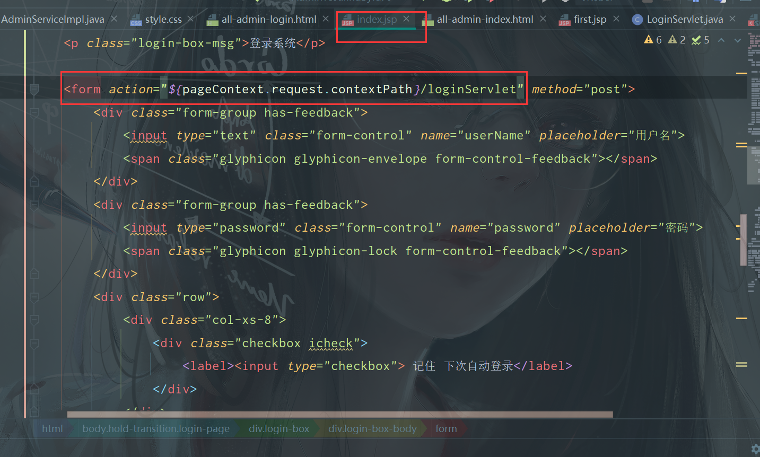Click the underlined 'icheck' word
The image size is (760, 457).
[x=331, y=344]
